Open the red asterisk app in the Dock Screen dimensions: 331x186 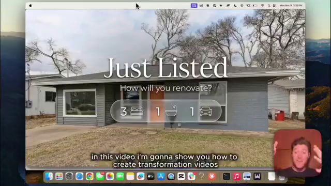click(212, 176)
